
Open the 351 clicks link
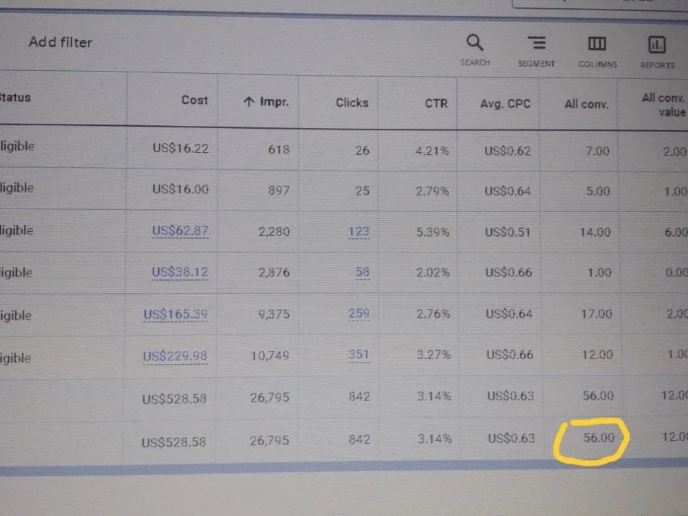(x=359, y=354)
